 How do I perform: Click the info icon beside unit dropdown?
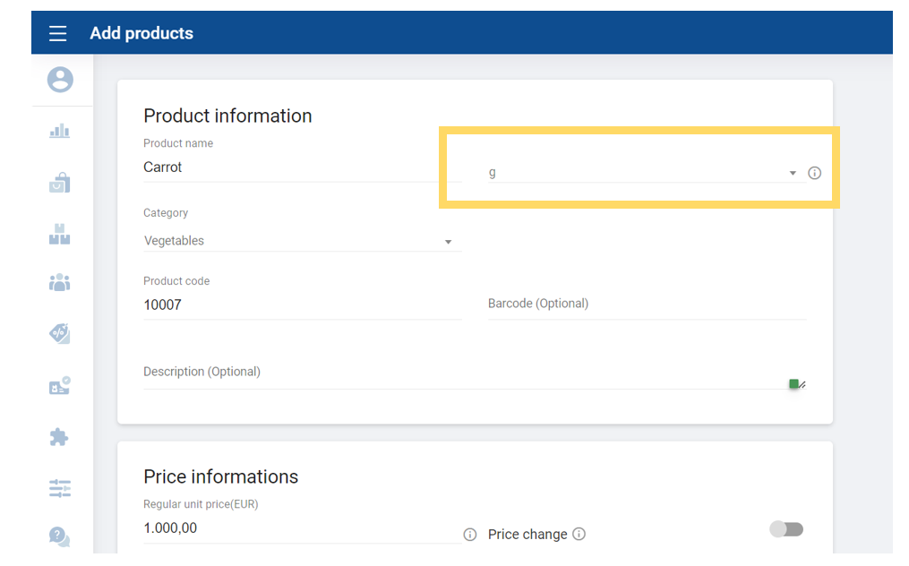tap(814, 173)
